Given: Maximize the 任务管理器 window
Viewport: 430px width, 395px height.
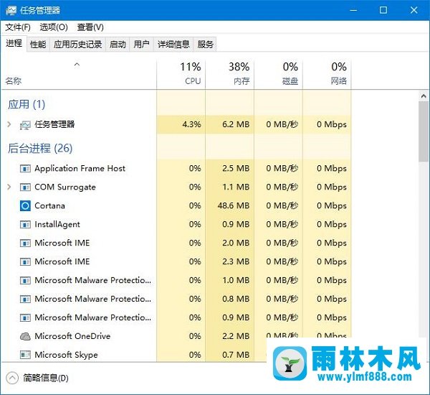Looking at the screenshot, I should click(383, 10).
